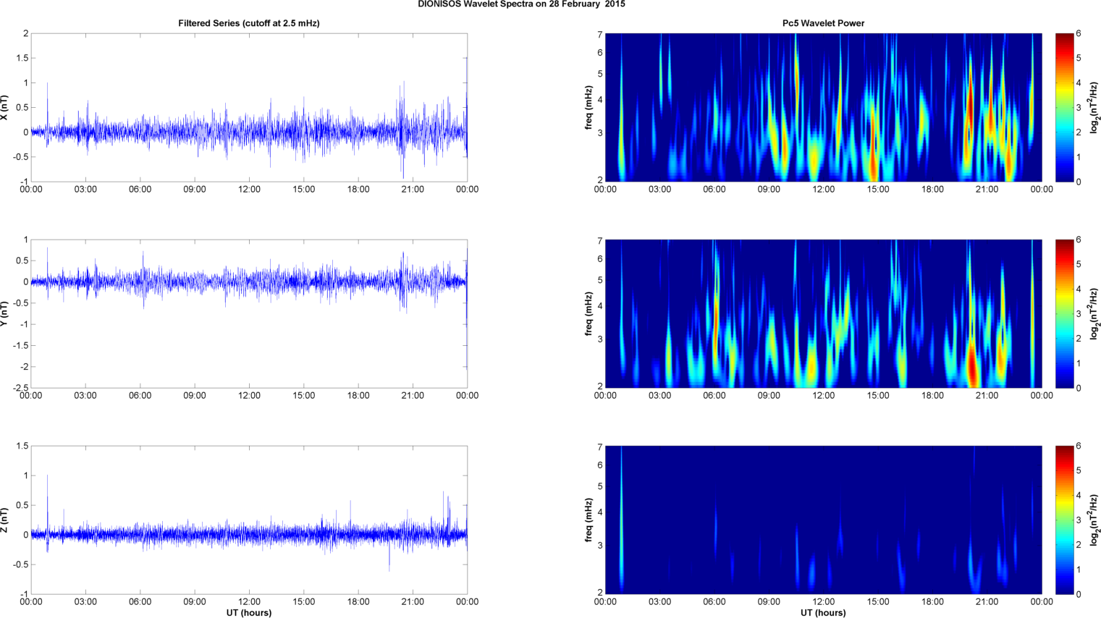Click the colorbar beside the top spectrogram
The height and width of the screenshot is (618, 1101).
tap(1065, 107)
